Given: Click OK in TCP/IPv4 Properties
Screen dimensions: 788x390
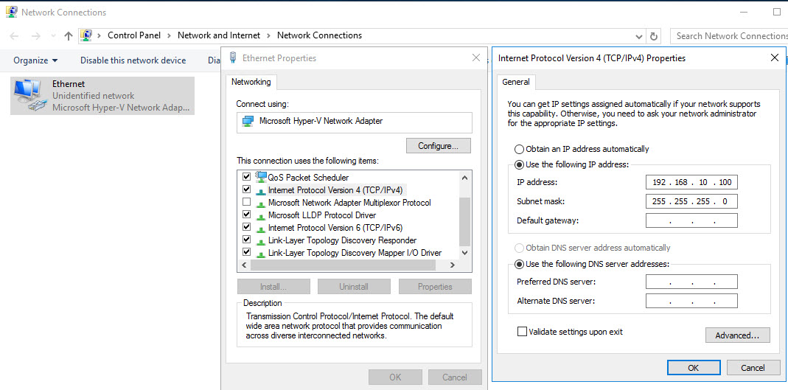Looking at the screenshot, I should 694,368.
